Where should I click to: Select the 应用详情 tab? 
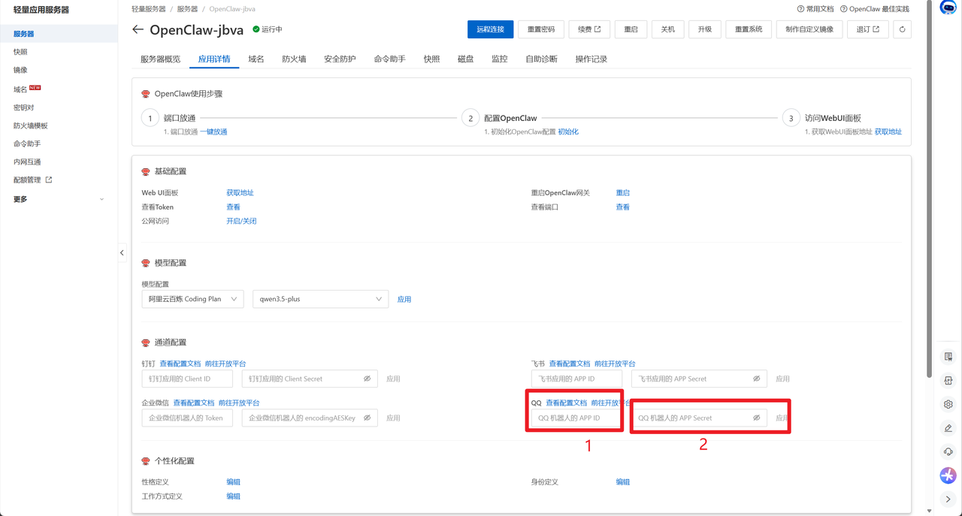coord(214,59)
